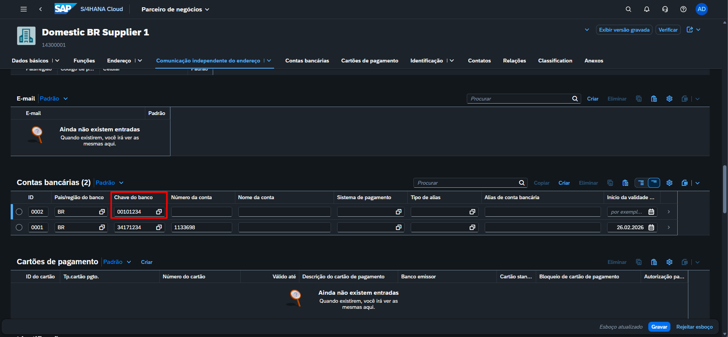Switch to the Cartões de pagamento tab
Image resolution: width=728 pixels, height=337 pixels.
coord(370,61)
